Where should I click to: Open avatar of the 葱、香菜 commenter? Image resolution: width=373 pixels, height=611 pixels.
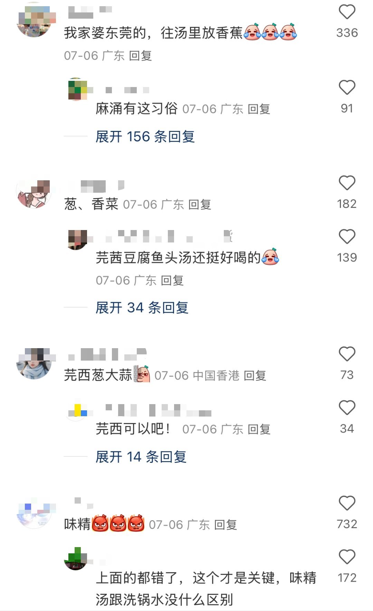34,191
